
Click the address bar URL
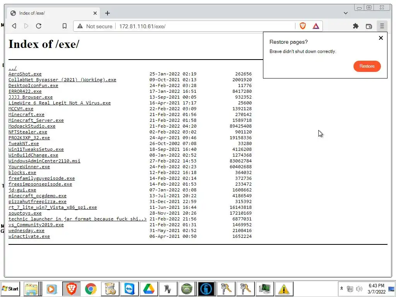(142, 26)
